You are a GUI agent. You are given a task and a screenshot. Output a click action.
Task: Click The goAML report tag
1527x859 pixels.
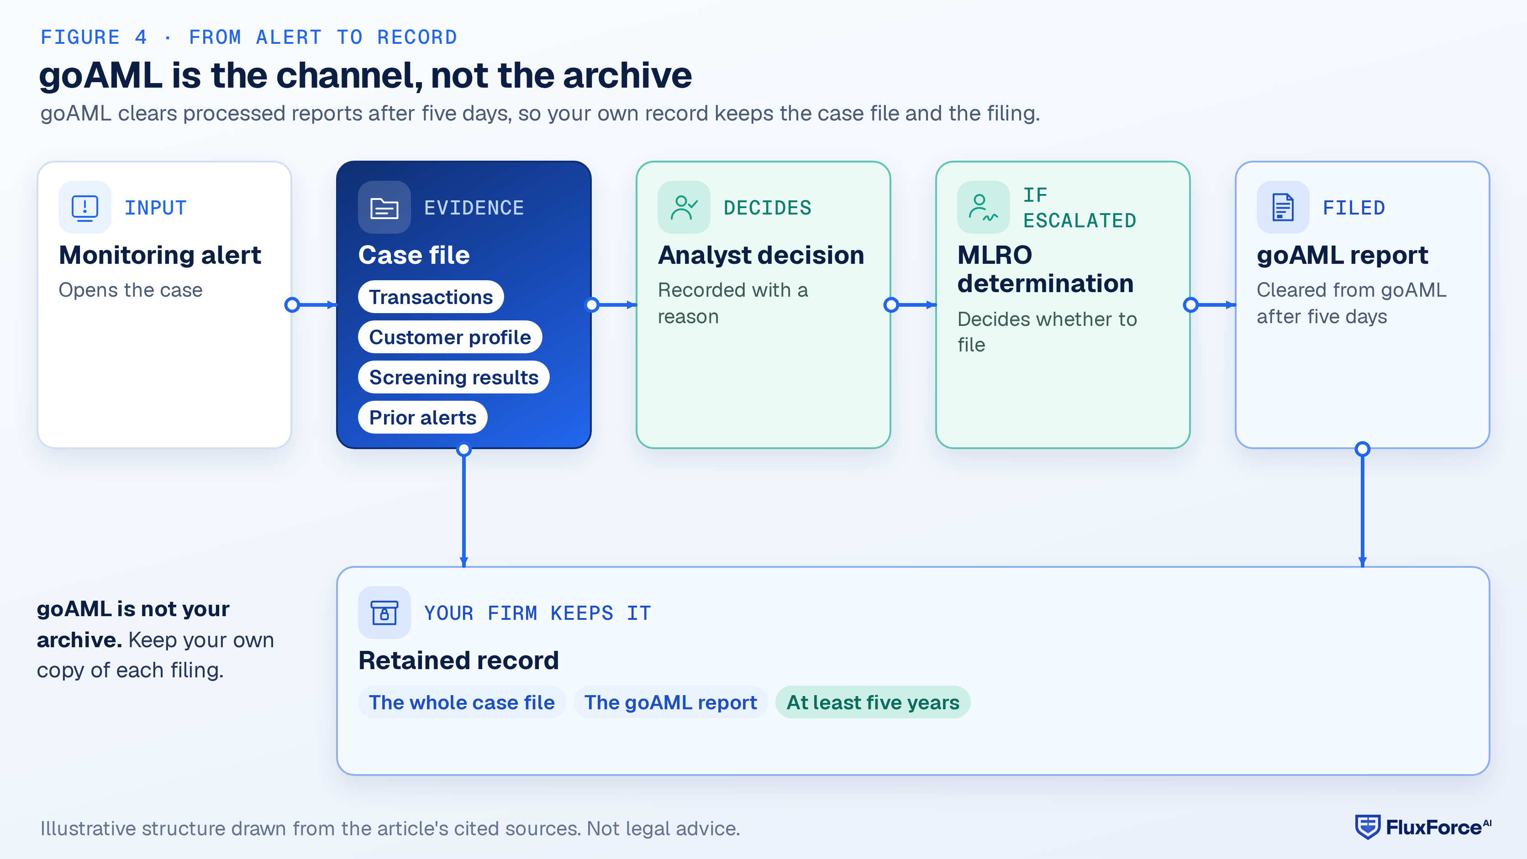[670, 702]
